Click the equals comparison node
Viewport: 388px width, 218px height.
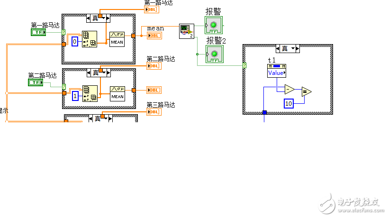click(x=307, y=92)
